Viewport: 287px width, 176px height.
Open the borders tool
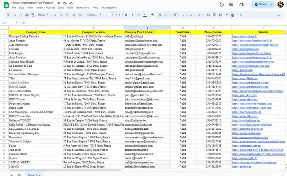pos(159,15)
